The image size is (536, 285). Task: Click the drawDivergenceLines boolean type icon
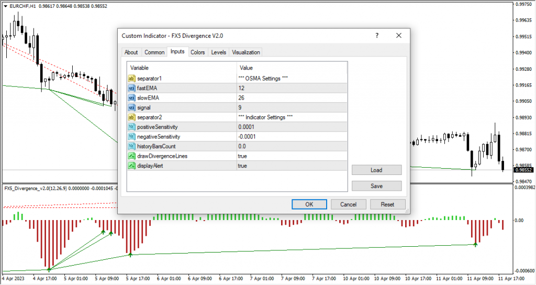pyautogui.click(x=132, y=156)
